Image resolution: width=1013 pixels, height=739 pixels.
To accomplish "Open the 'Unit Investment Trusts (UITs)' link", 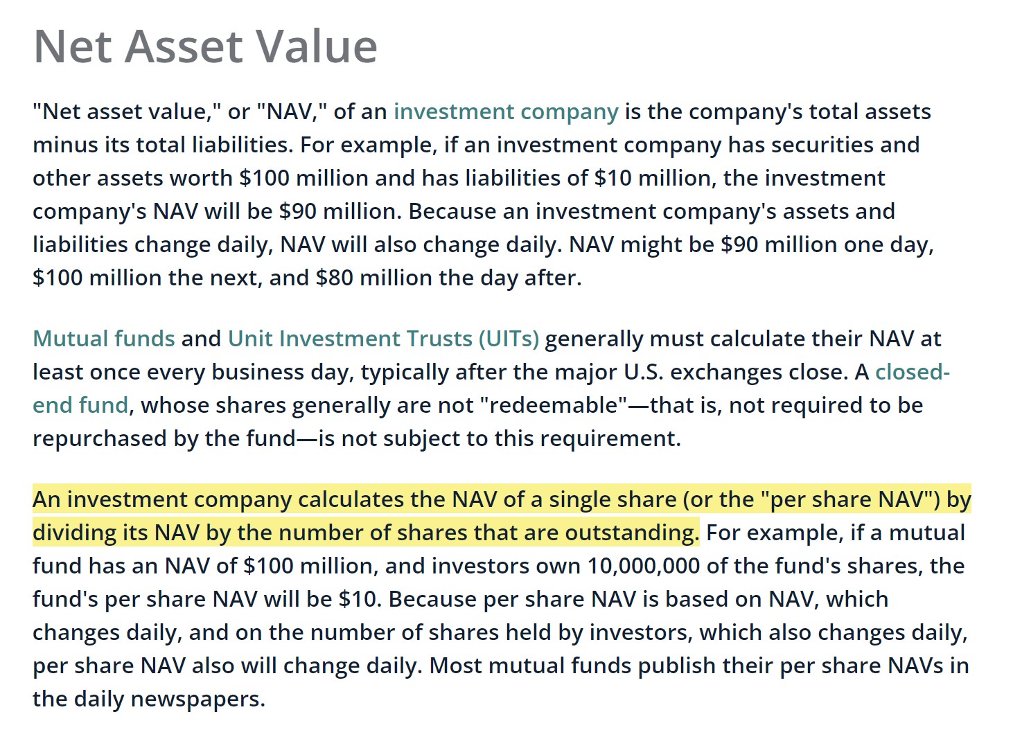I will point(383,339).
